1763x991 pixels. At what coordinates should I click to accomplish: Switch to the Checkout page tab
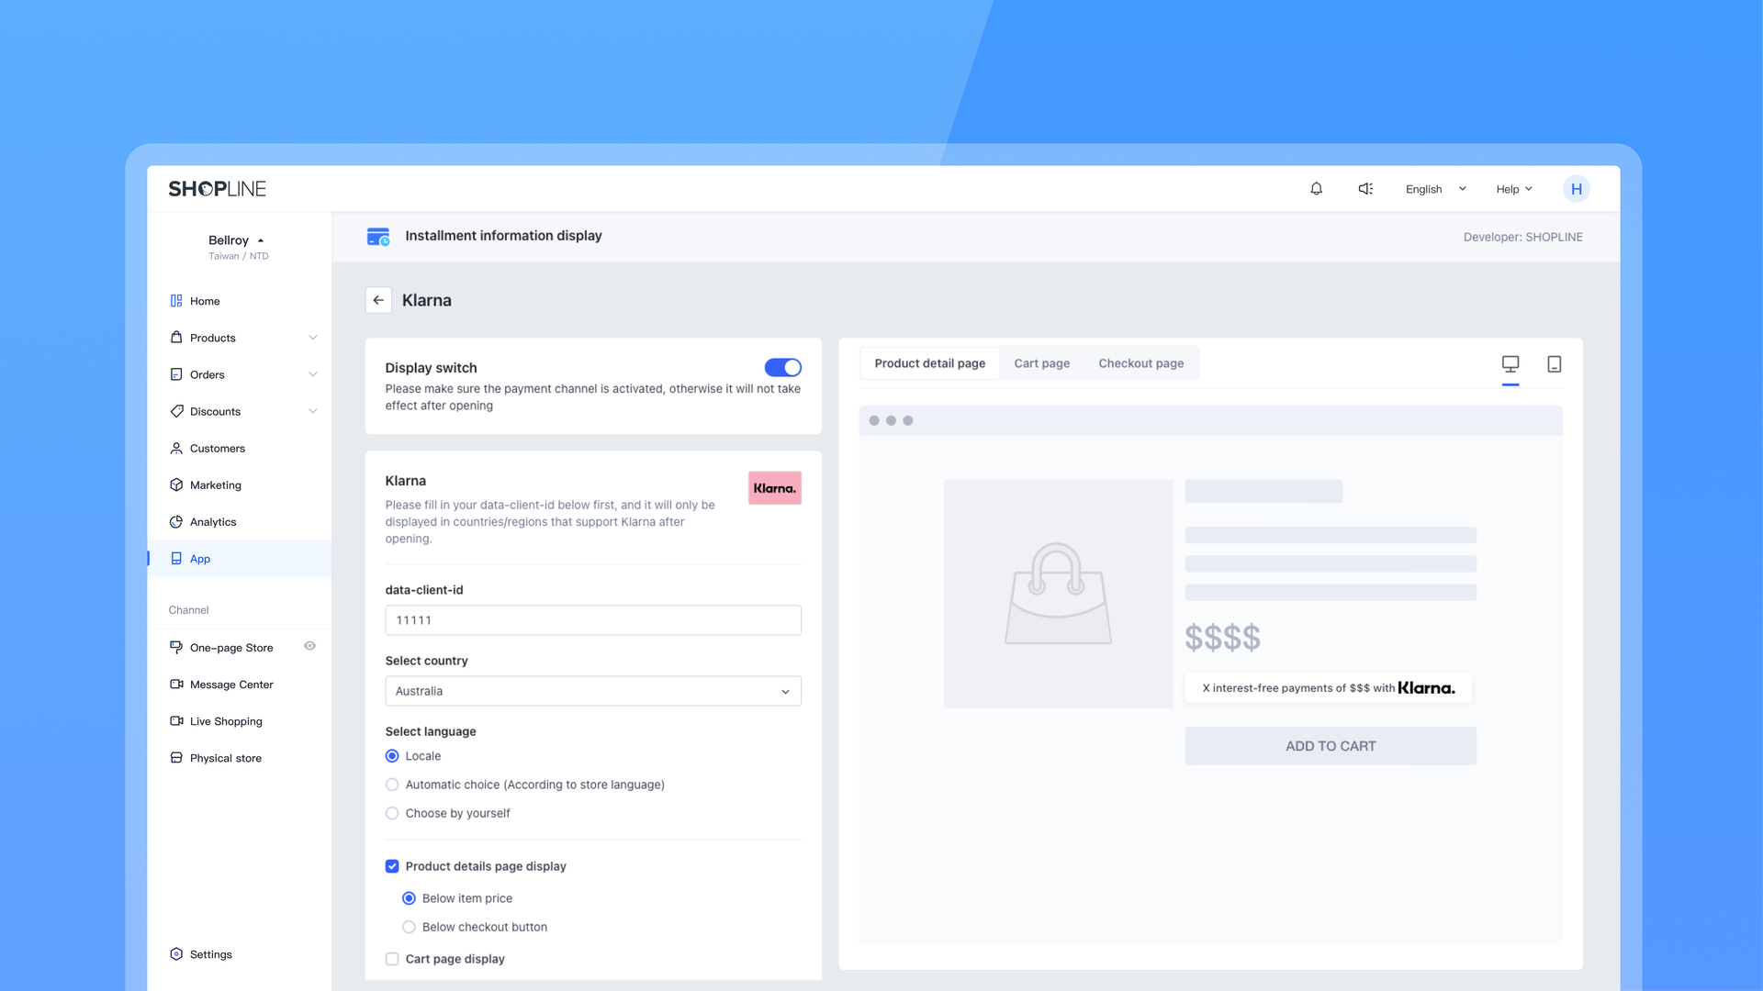(x=1140, y=363)
